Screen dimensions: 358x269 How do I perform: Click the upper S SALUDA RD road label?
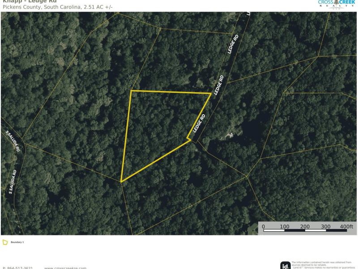click(13, 141)
